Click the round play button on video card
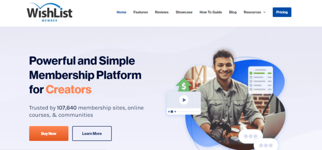This screenshot has height=150, width=322. [x=184, y=100]
